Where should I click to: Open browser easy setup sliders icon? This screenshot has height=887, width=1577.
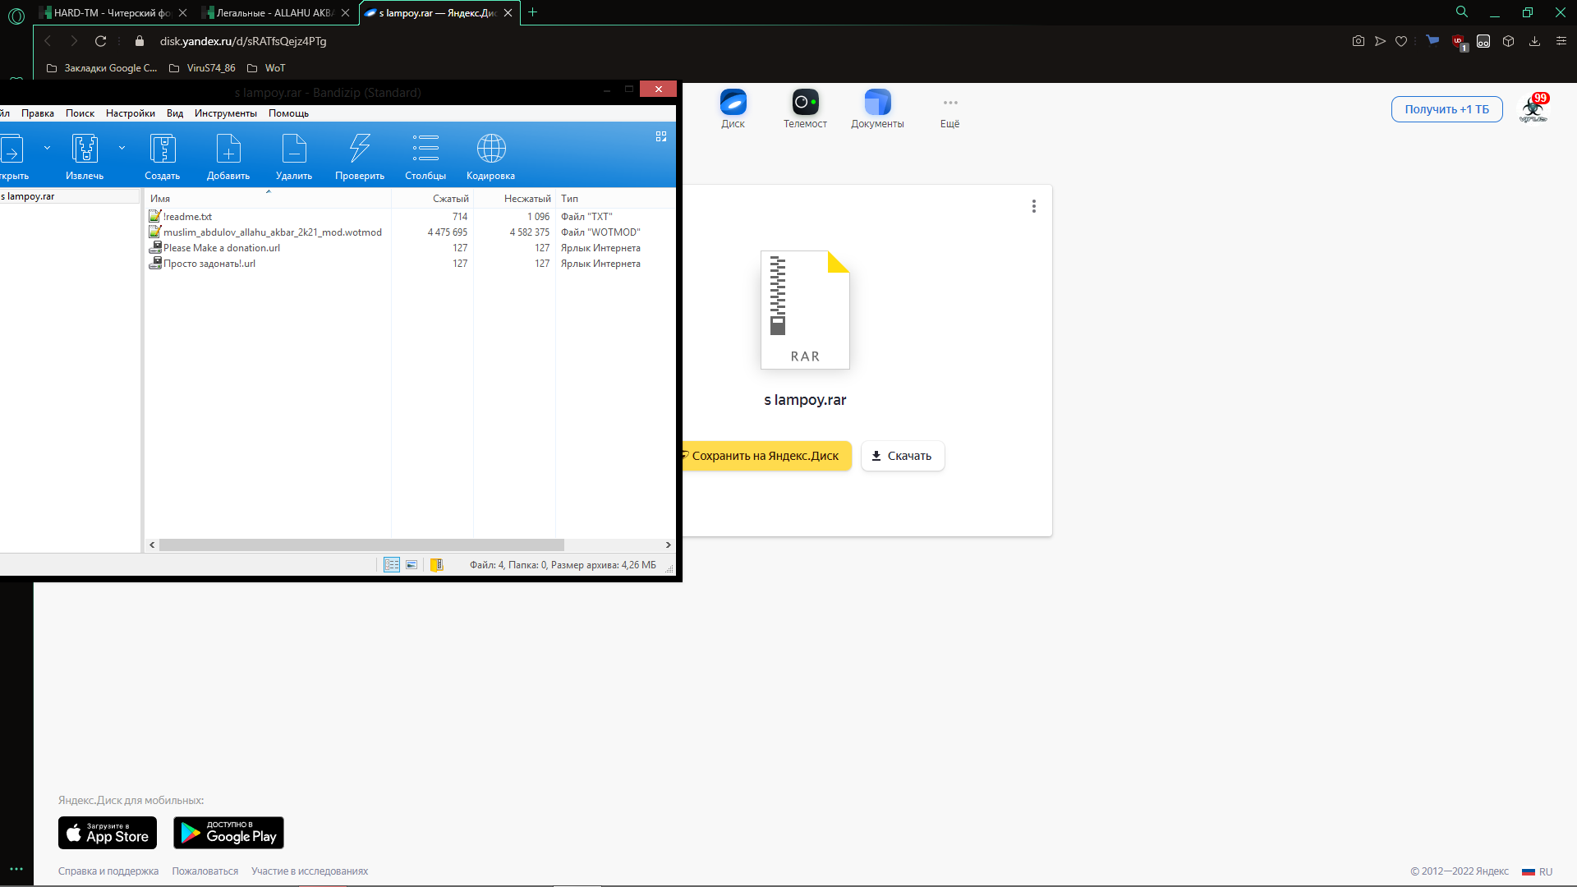[1561, 41]
